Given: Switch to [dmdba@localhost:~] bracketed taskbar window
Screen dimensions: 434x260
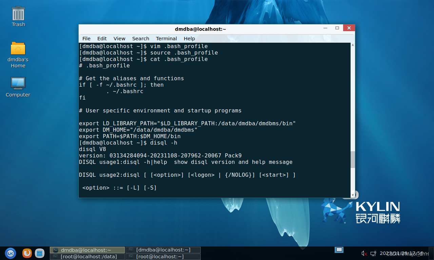Looking at the screenshot, I should (163, 250).
